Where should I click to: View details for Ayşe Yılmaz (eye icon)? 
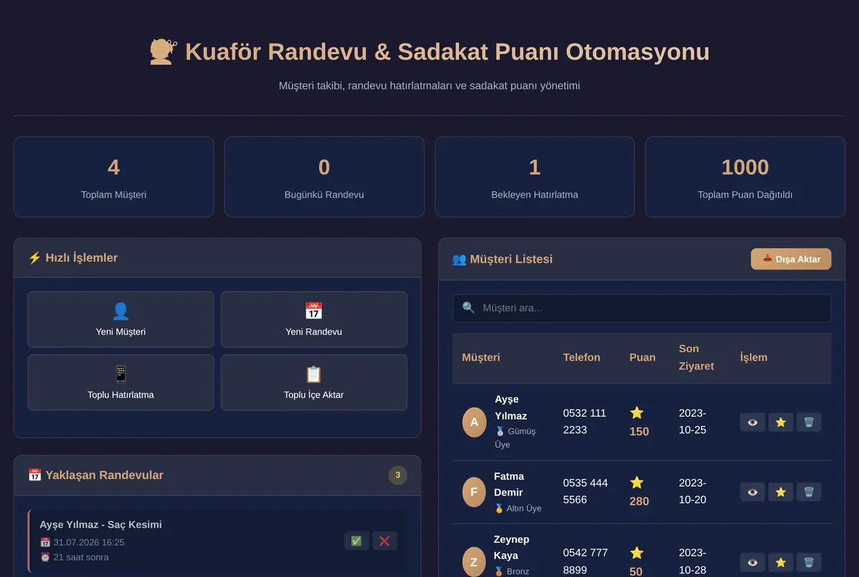coord(752,422)
